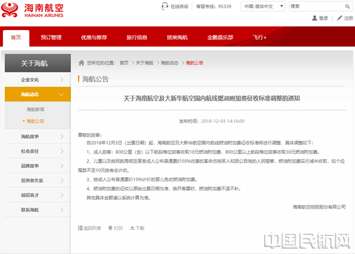Click the search magnifier icon
The height and width of the screenshot is (254, 355).
point(347,6)
